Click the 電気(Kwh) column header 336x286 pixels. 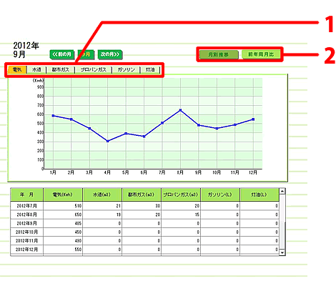pos(63,194)
